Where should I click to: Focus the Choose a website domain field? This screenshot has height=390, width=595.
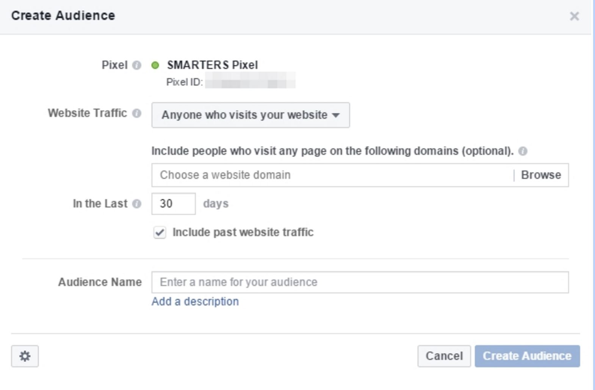point(332,175)
